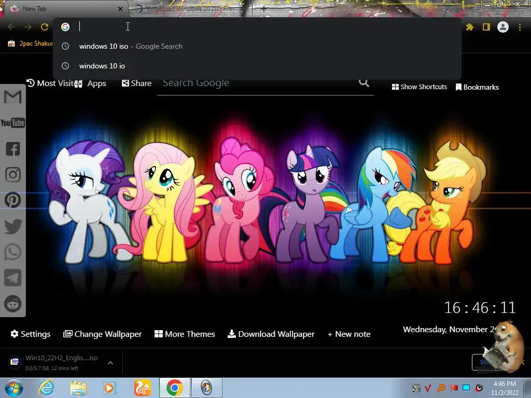Open Gmail from the left sidebar

(13, 97)
